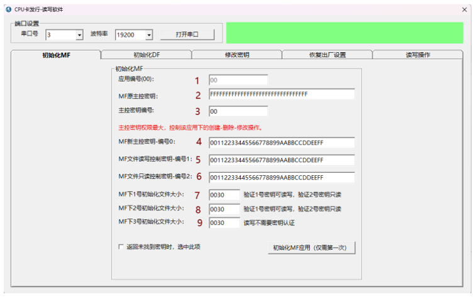Viewport: 474px width, 297px height.
Task: Select the MF文件只读控制密钥-编号2 field
Action: (x=281, y=177)
